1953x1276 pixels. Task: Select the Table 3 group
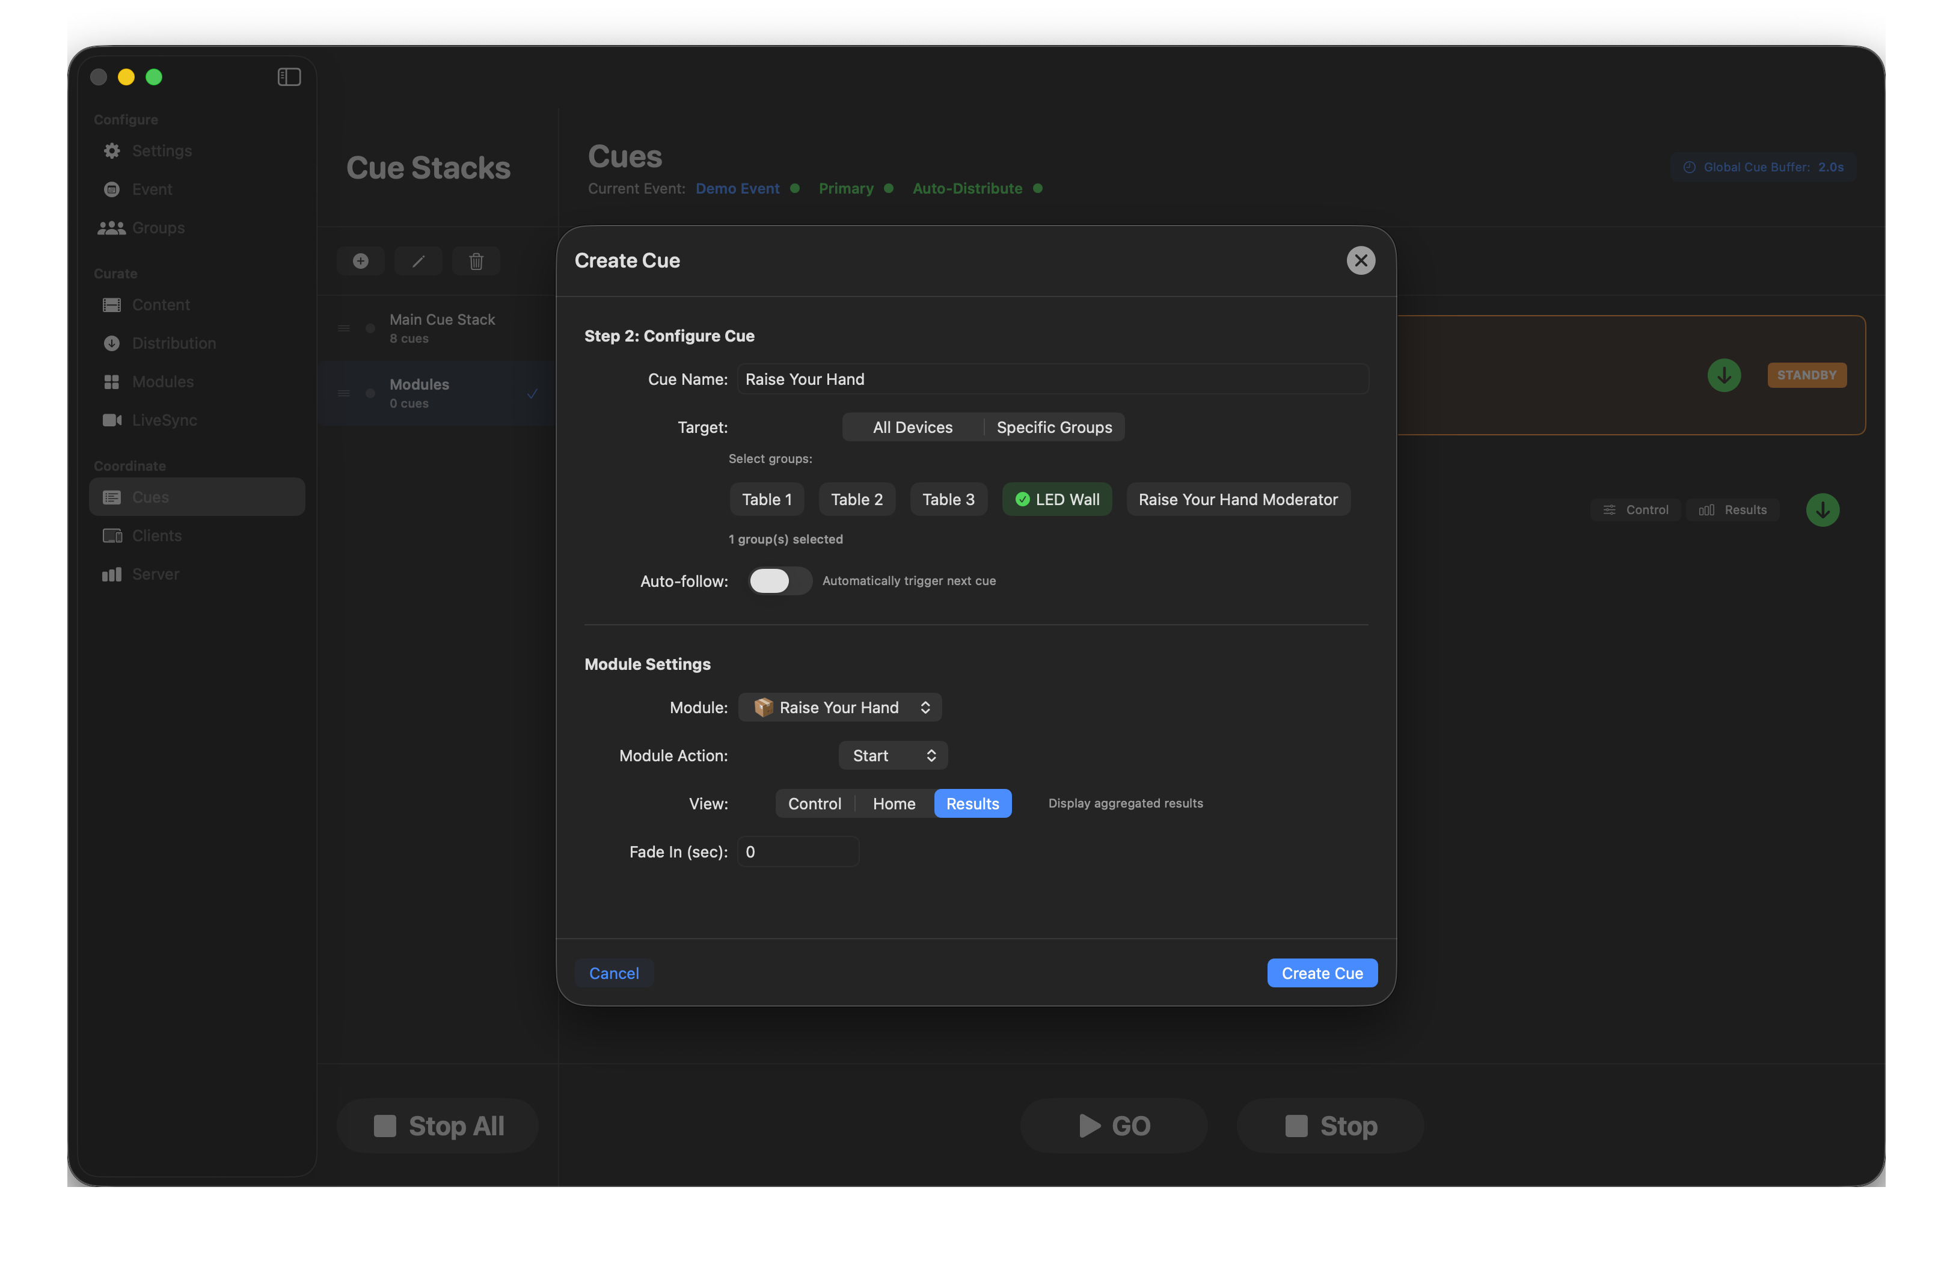(948, 500)
